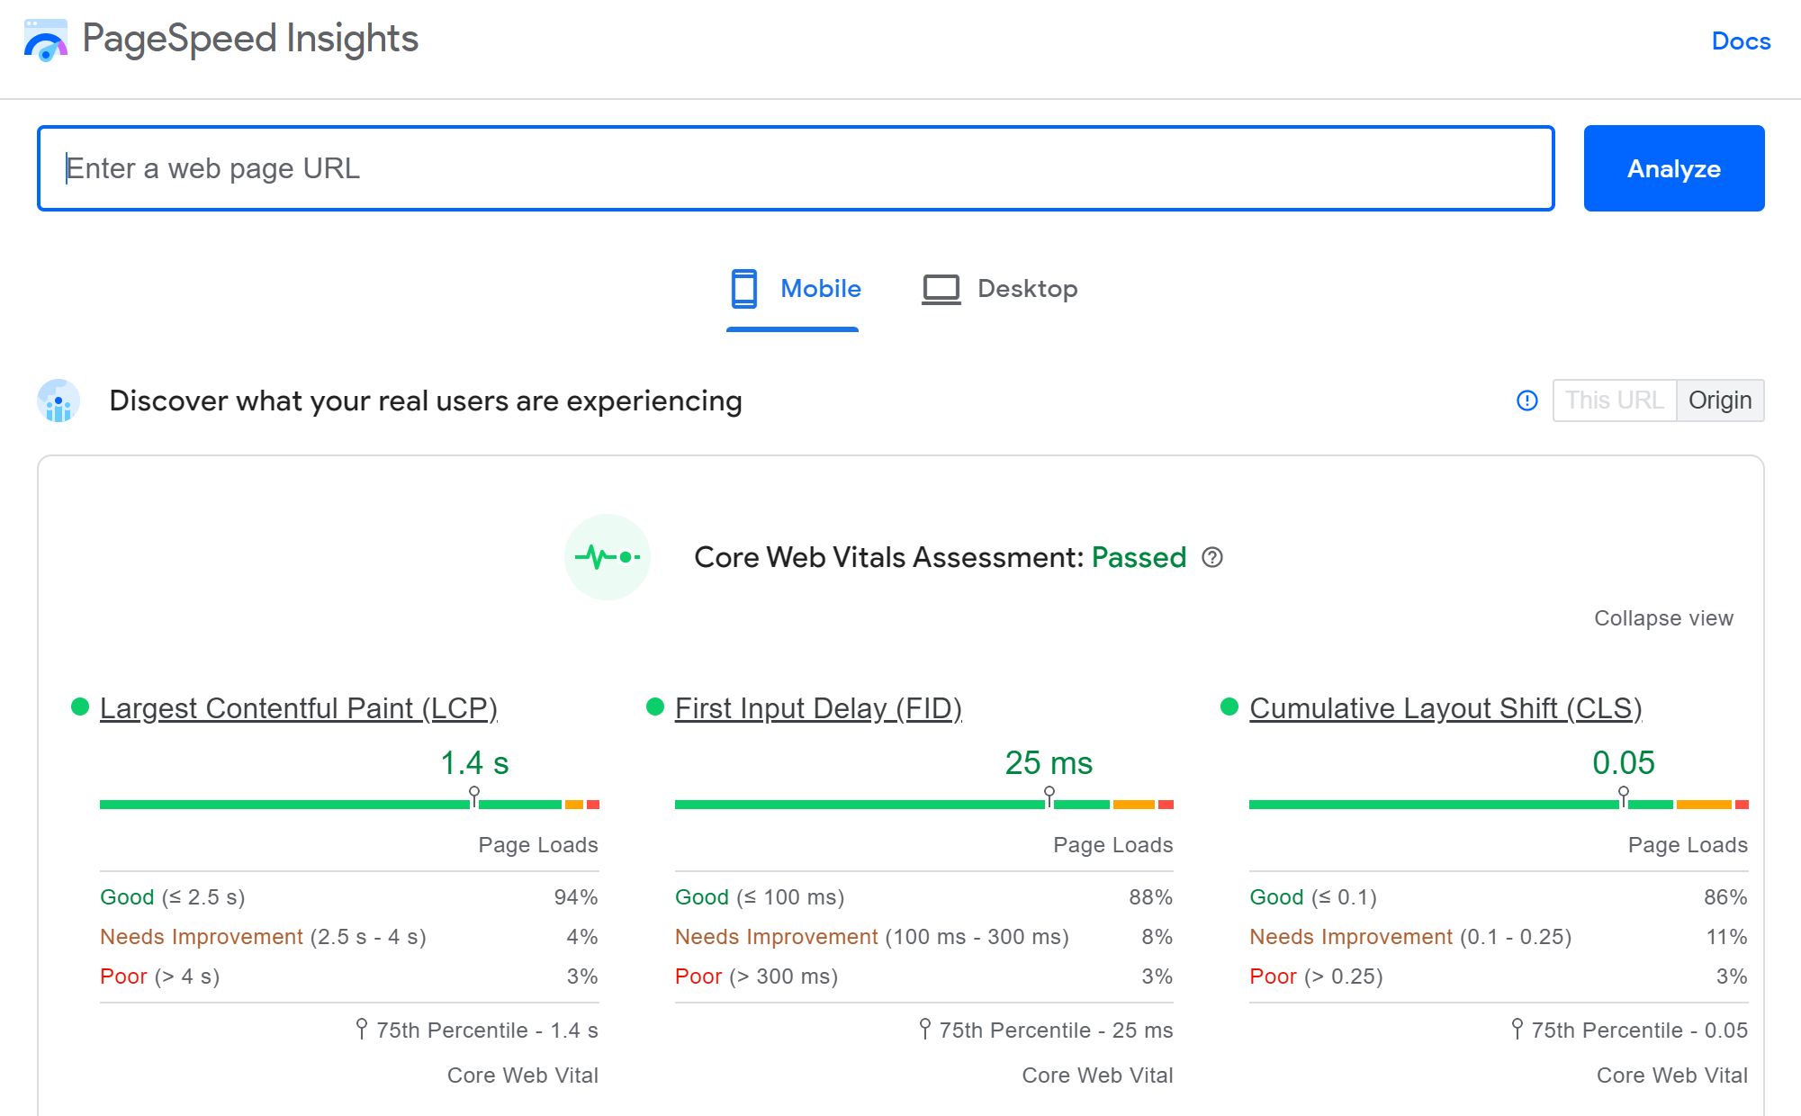This screenshot has height=1116, width=1801.
Task: Click the blue info icon beside This URL
Action: click(1526, 400)
